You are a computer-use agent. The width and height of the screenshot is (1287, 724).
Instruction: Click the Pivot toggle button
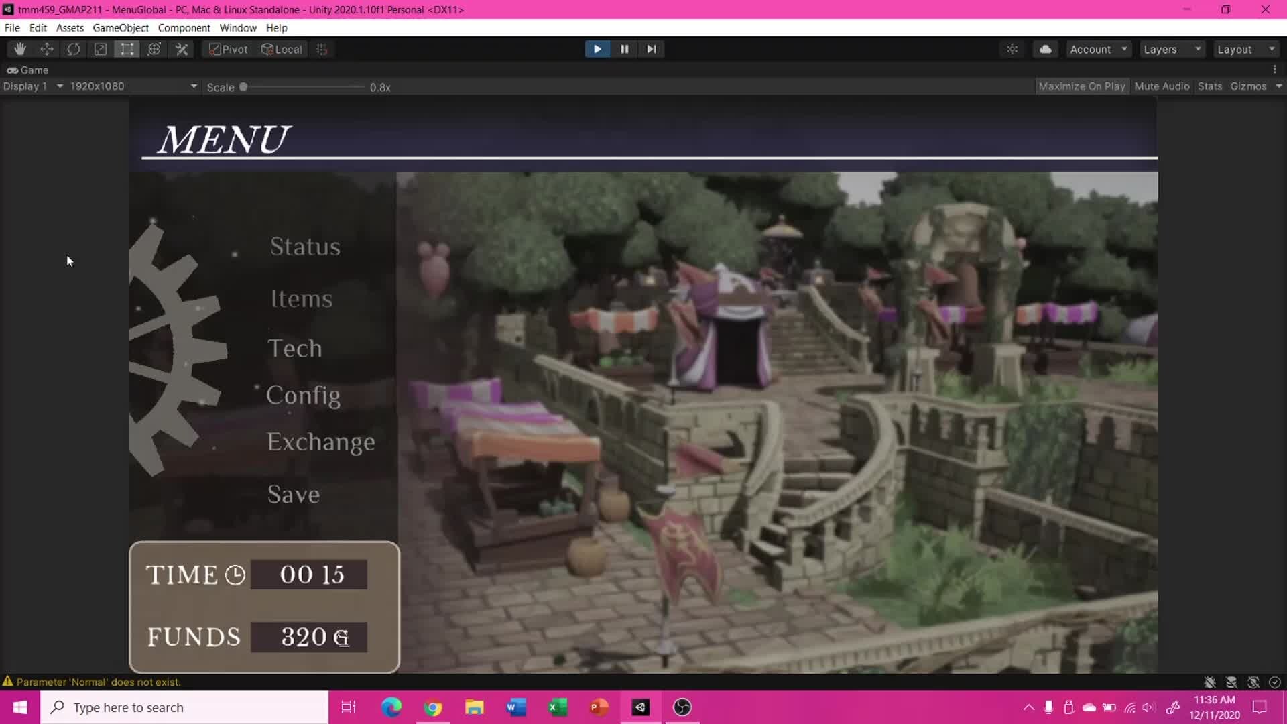[229, 49]
